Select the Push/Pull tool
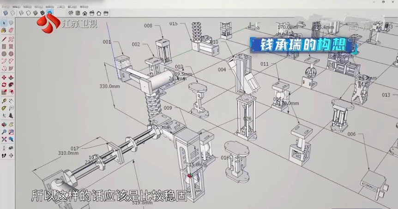This screenshot has width=398, height=209. 11,78
